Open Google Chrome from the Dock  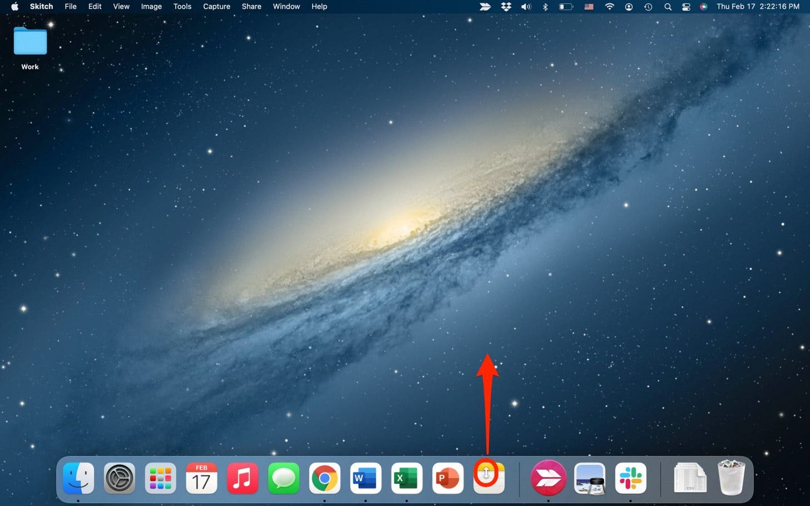pos(324,478)
